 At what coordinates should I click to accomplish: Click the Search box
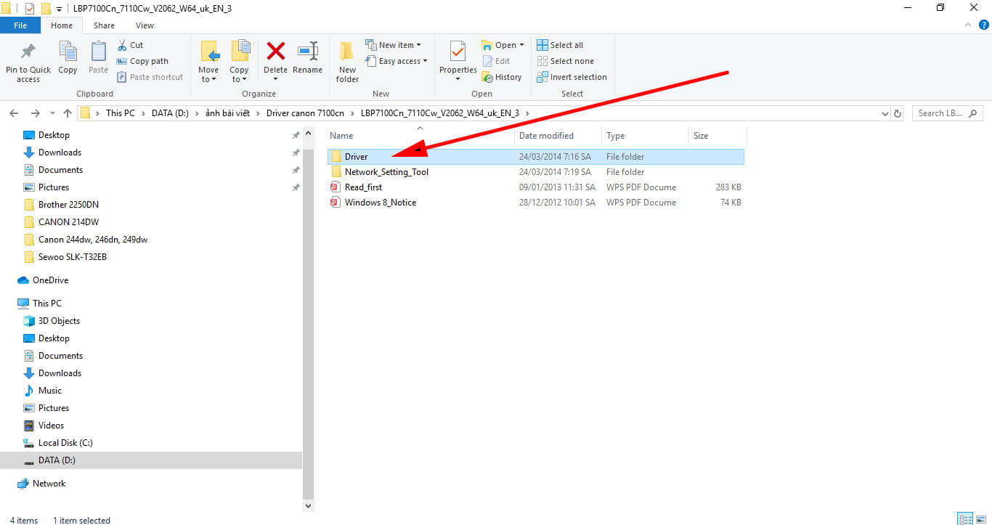944,113
